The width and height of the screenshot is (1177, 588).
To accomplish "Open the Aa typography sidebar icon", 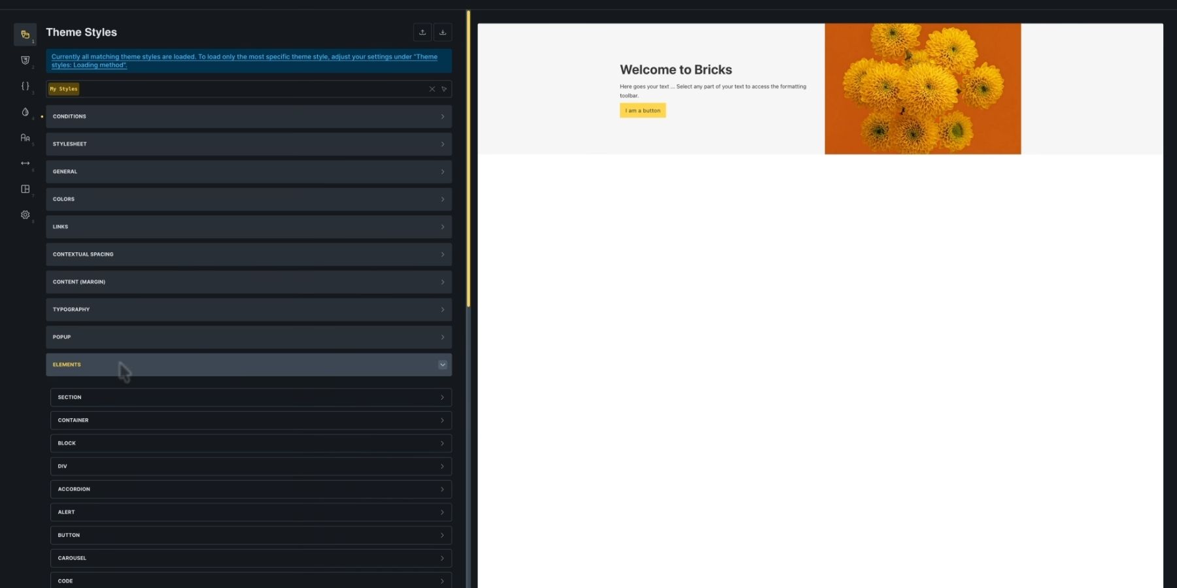I will [x=25, y=137].
